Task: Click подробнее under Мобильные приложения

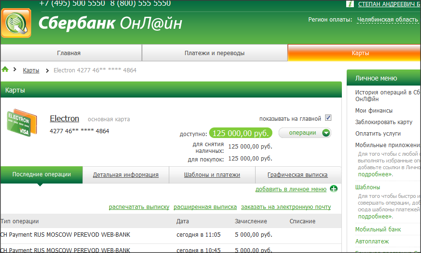Action: coord(375,174)
